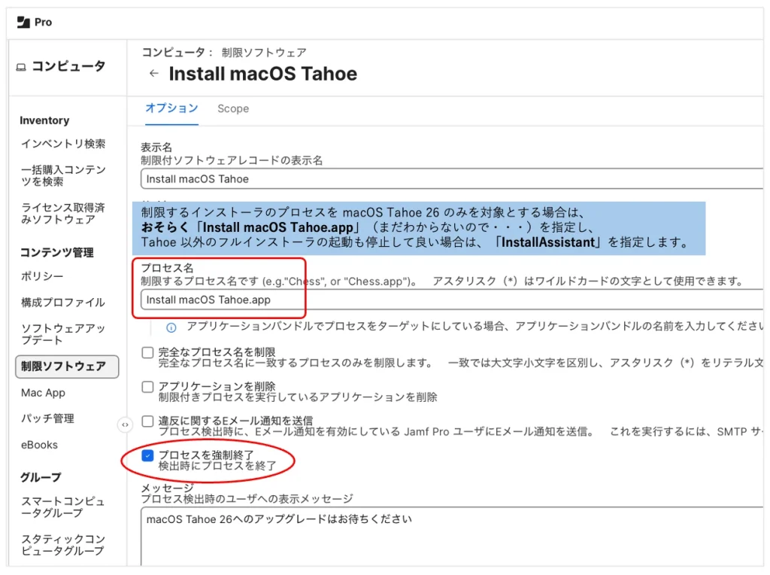The width and height of the screenshot is (770, 575).
Task: Click the プロセス名 input field
Action: tap(451, 300)
